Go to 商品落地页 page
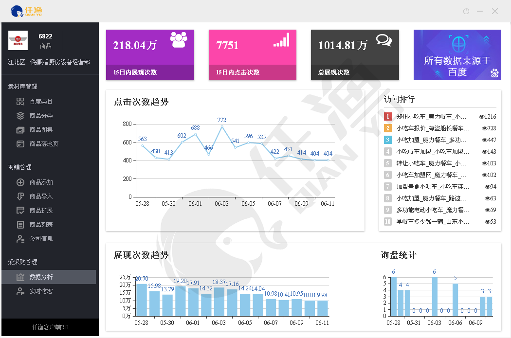This screenshot has width=511, height=338. (44, 144)
